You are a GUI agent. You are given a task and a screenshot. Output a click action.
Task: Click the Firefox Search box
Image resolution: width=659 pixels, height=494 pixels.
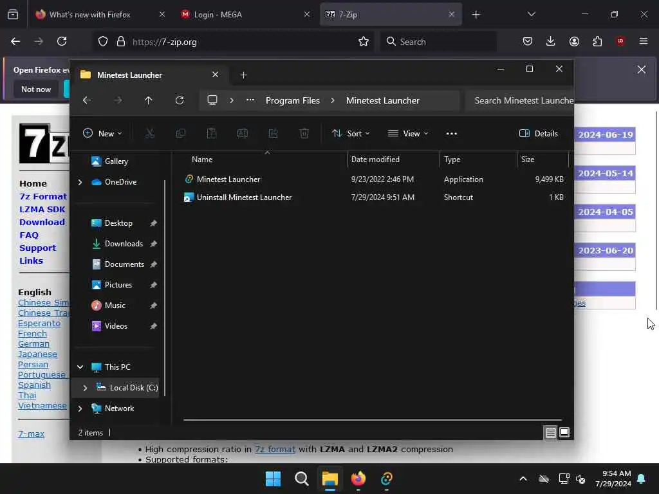pyautogui.click(x=439, y=42)
